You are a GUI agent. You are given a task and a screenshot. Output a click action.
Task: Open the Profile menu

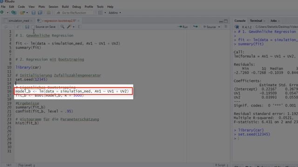tap(89, 6)
